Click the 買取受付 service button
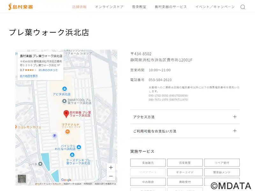This screenshot has height=191, width=255. click(x=185, y=182)
